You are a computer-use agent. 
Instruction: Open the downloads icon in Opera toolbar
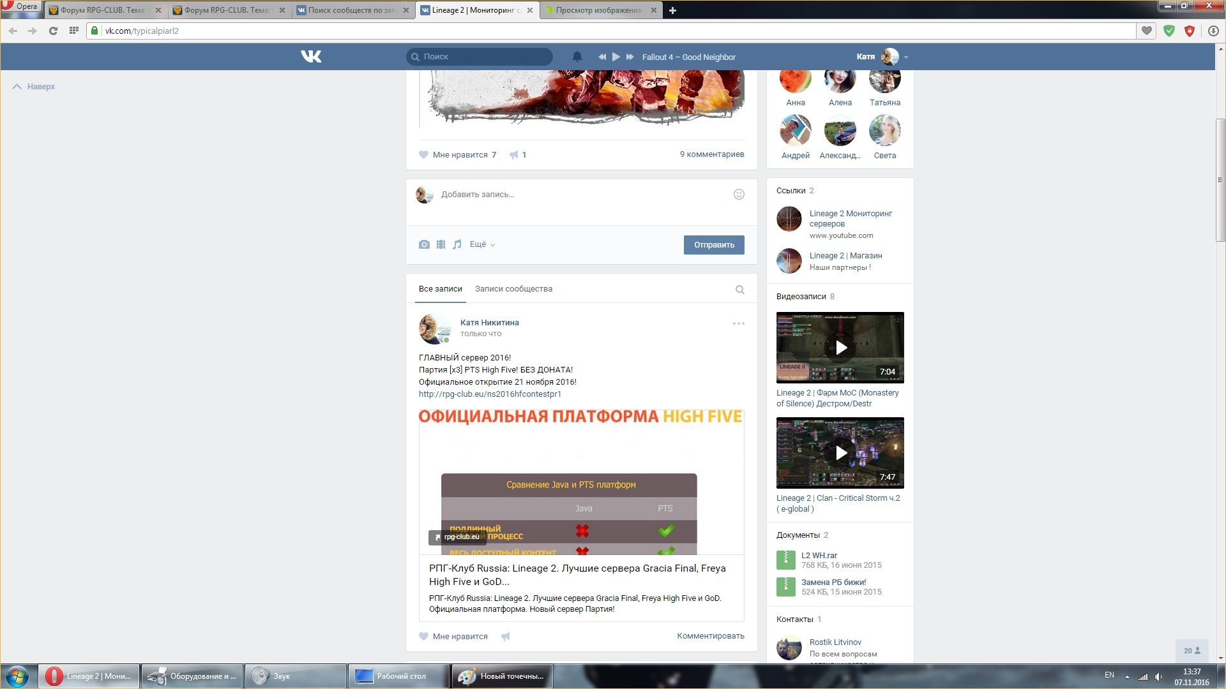click(x=1213, y=31)
